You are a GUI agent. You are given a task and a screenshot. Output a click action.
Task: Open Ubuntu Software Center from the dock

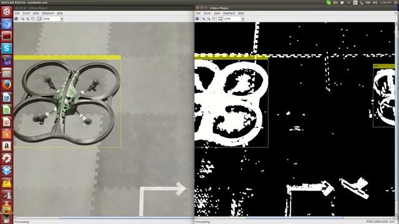click(x=7, y=134)
